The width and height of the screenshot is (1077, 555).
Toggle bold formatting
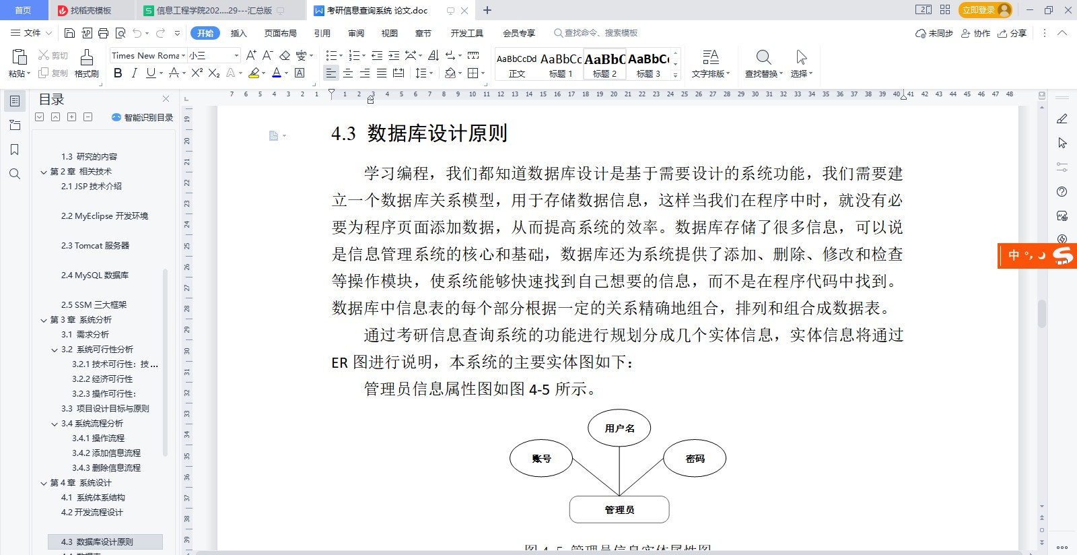point(118,73)
